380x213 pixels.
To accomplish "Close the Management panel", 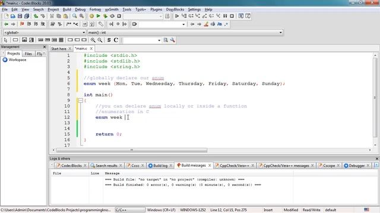I will coord(45,47).
